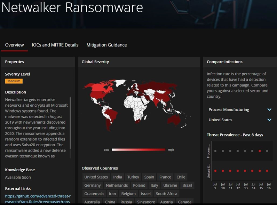Switch to IOCs and MITRE Details tab
The width and height of the screenshot is (277, 205).
click(55, 45)
